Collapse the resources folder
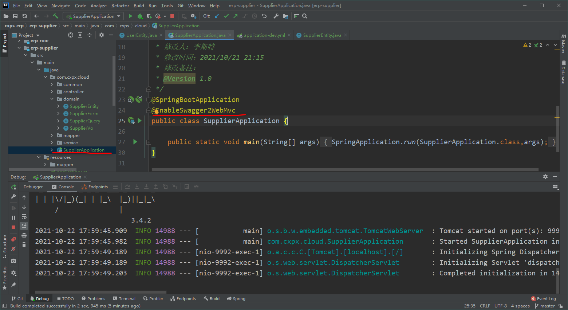Viewport: 568px width, 310px height. (x=39, y=157)
